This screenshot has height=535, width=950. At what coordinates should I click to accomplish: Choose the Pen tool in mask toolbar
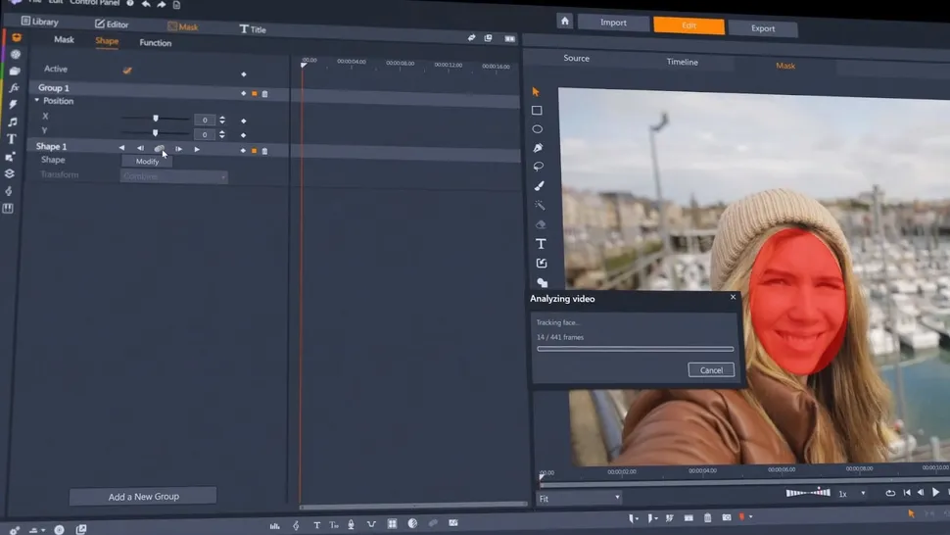point(538,148)
